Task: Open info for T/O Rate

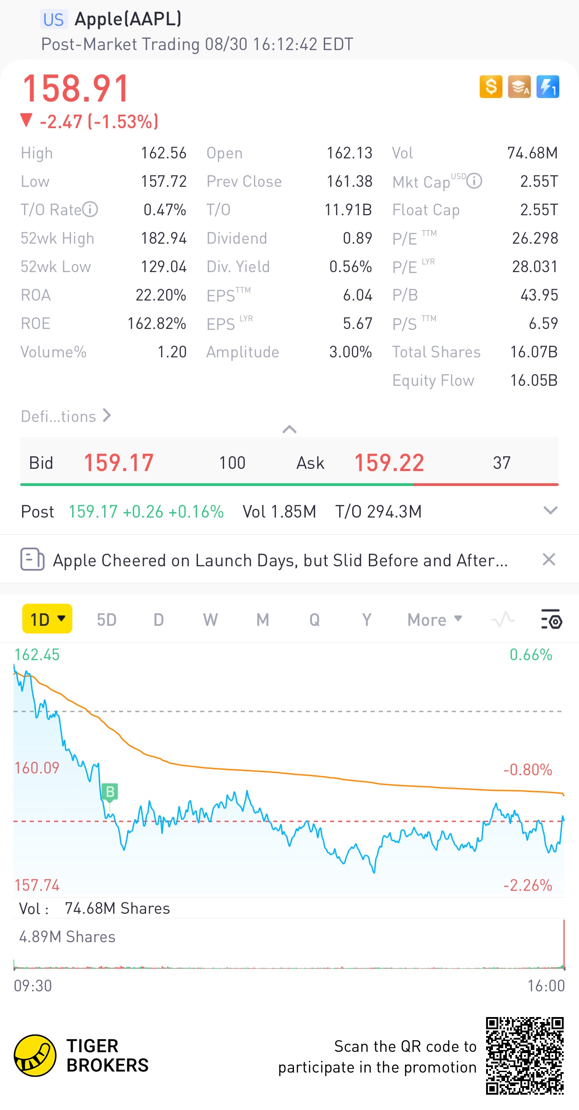Action: [x=90, y=209]
